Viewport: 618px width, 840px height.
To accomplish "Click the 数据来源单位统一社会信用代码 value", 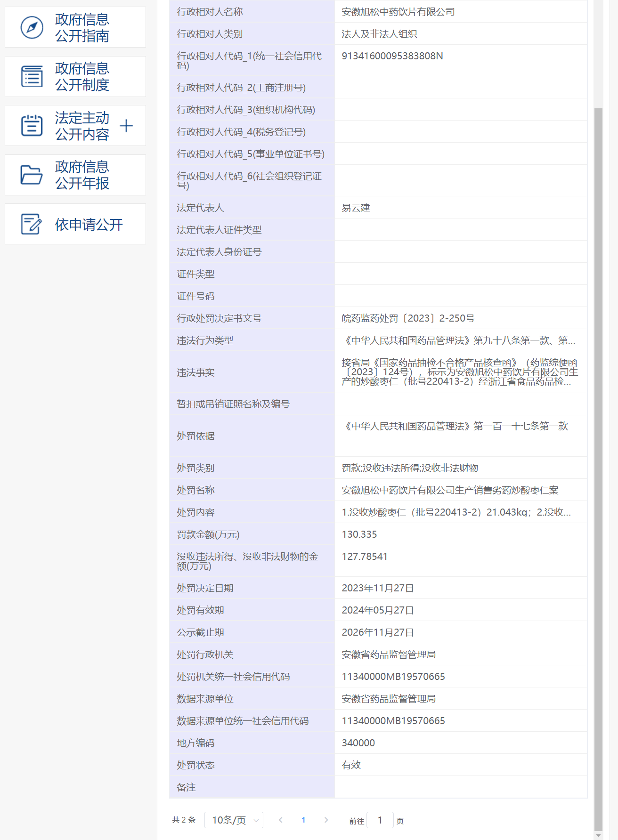I will 393,721.
